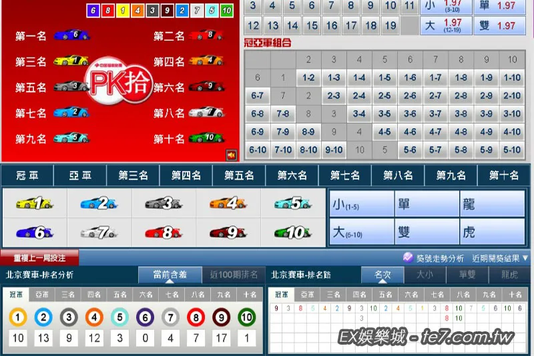This screenshot has width=534, height=356.
Task: Open the 單雙 ranking tab
Action: point(467,275)
